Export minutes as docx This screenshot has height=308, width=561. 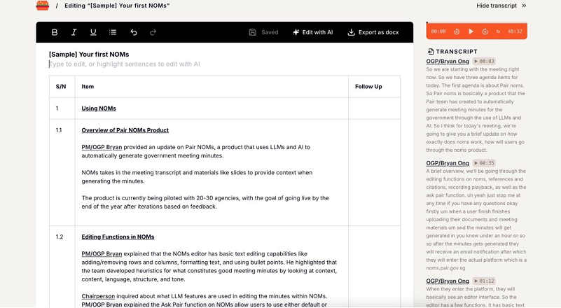pyautogui.click(x=373, y=32)
